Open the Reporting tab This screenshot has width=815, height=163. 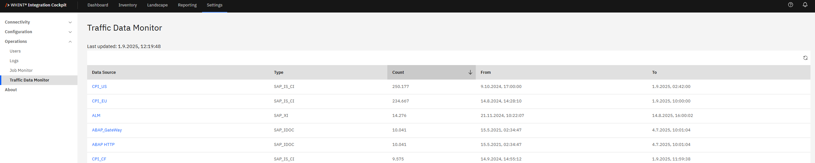187,5
